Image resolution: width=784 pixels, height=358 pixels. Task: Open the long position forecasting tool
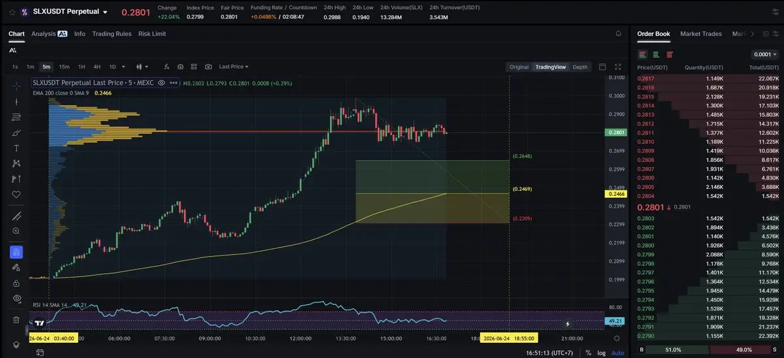click(16, 179)
